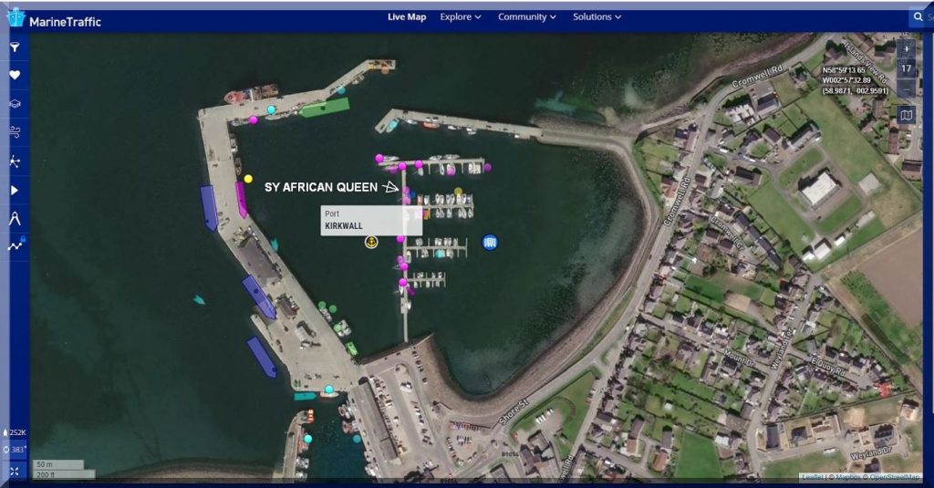Open the map layers panel icon
Viewport: 934px width, 488px height.
point(15,104)
